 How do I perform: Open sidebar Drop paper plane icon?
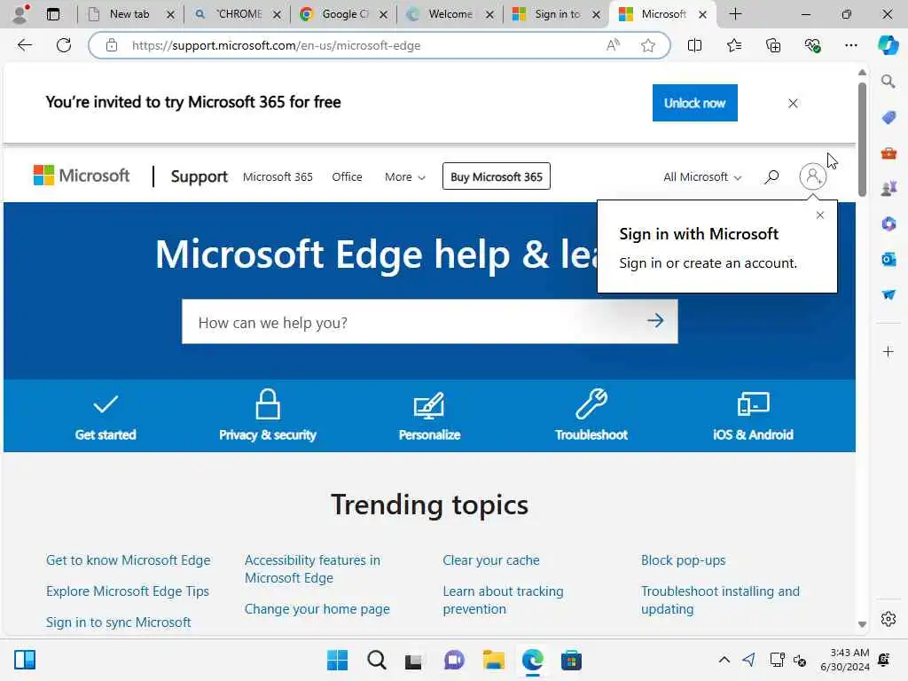coord(888,294)
